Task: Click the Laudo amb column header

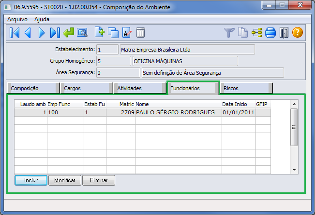Action: coord(31,104)
